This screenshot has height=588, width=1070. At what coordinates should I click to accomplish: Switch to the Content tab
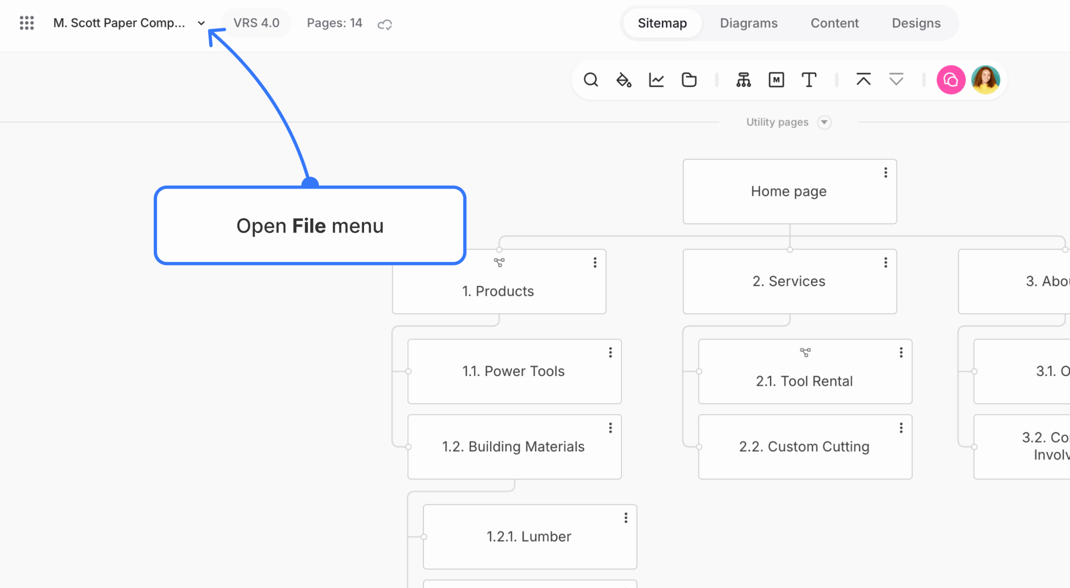coord(835,23)
